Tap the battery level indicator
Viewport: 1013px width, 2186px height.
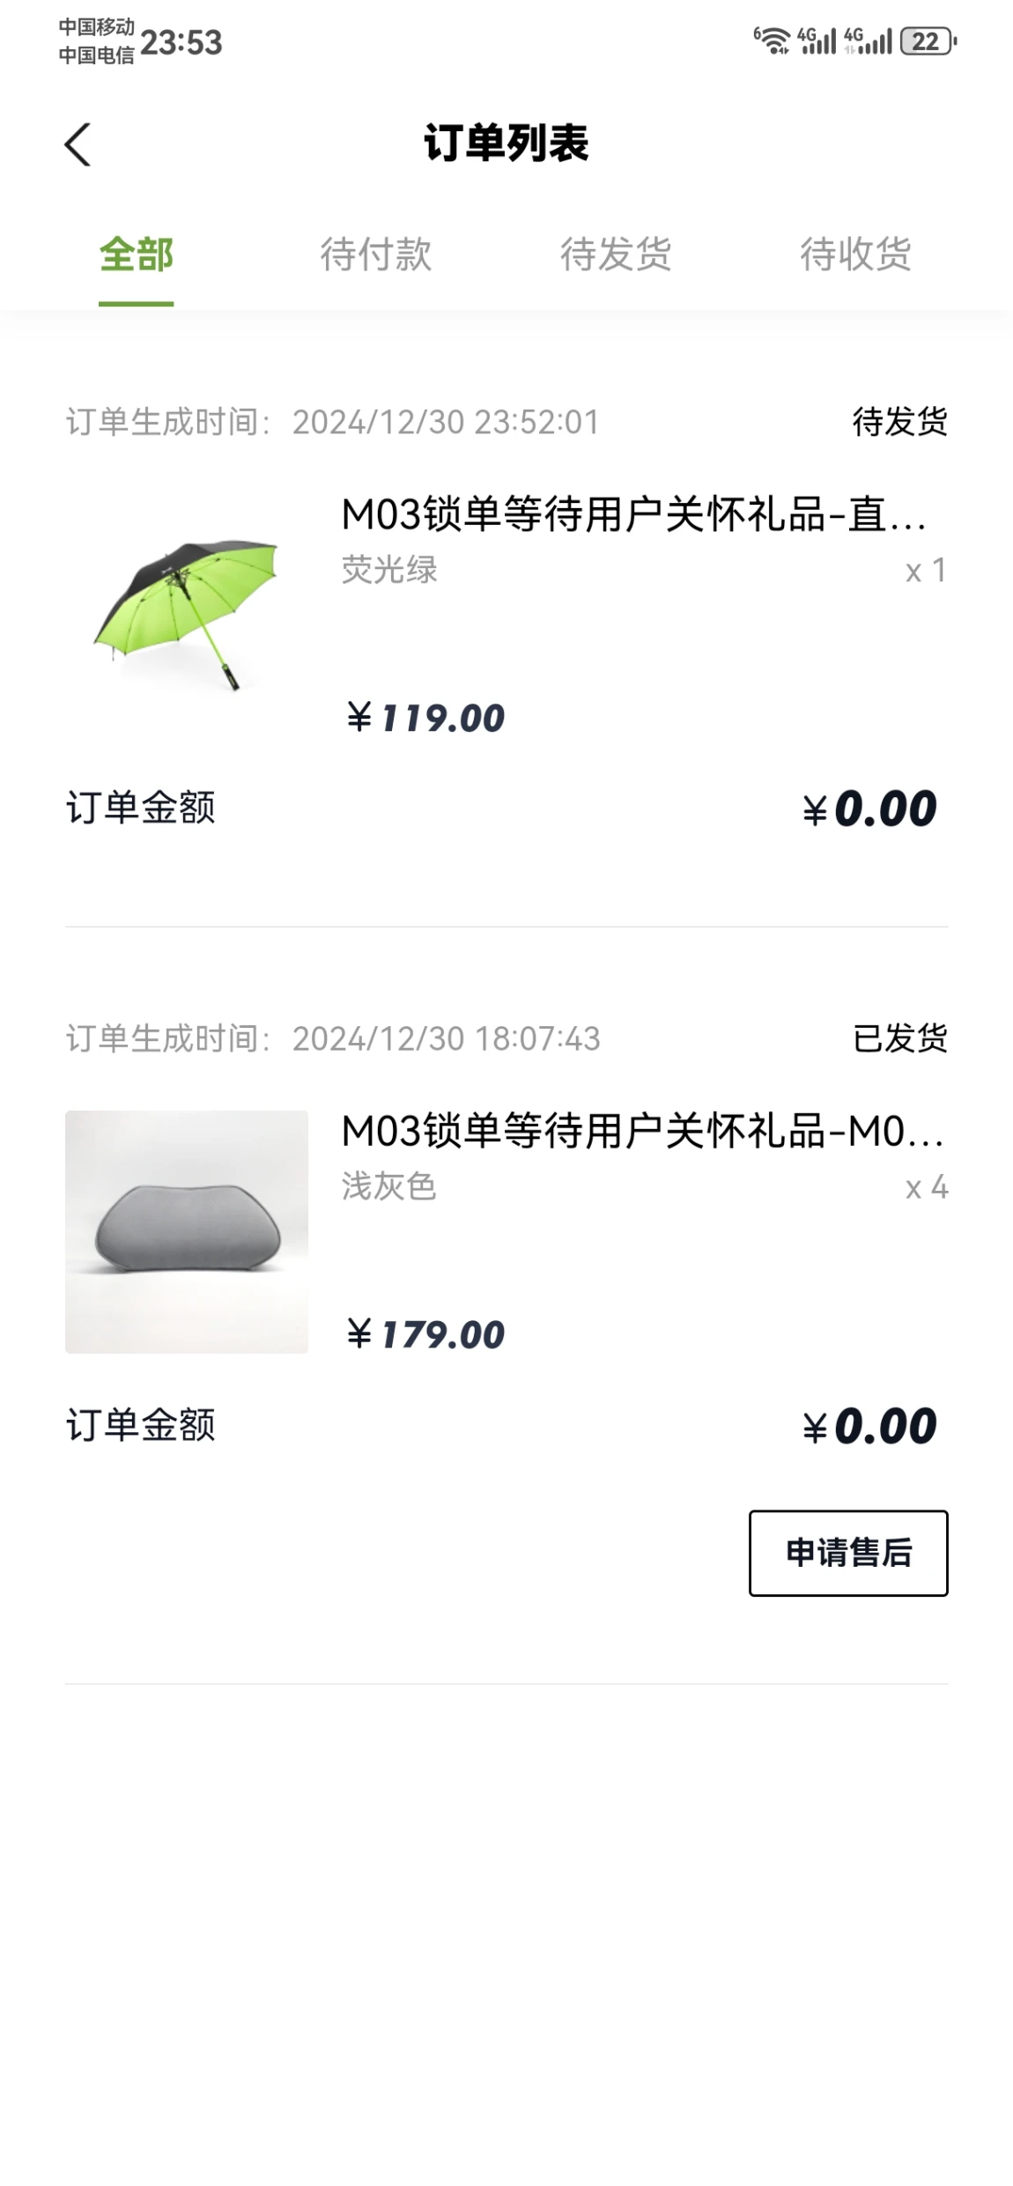tap(928, 41)
